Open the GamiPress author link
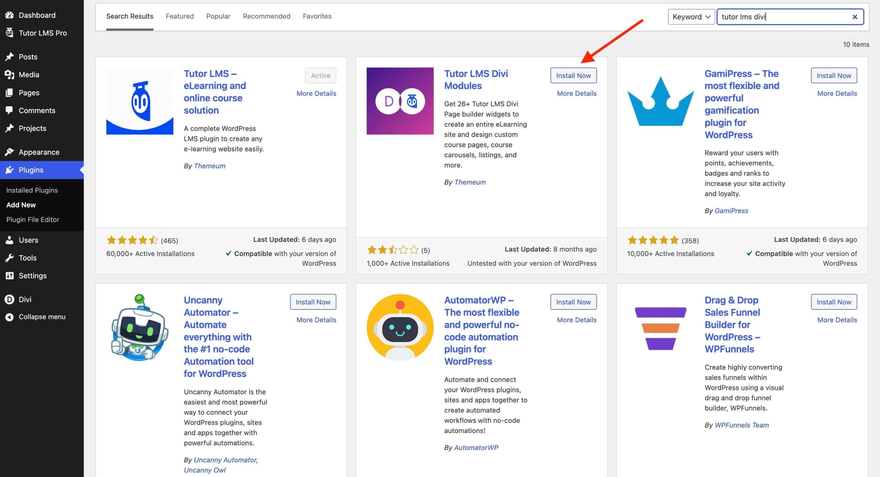Viewport: 880px width, 477px height. 731,211
